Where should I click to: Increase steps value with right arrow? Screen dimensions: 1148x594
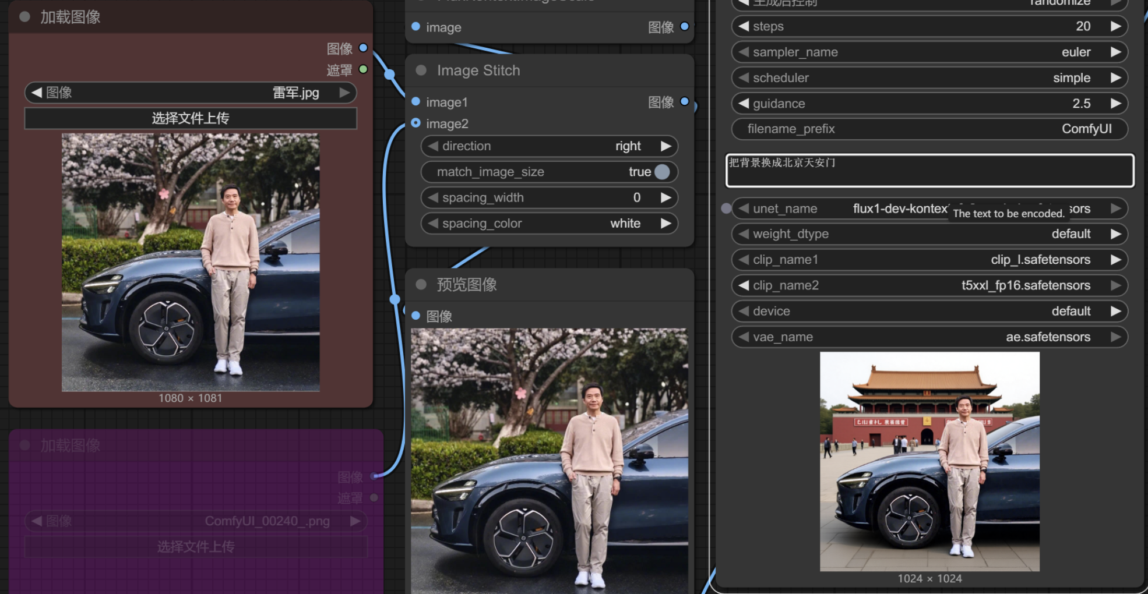(x=1115, y=26)
